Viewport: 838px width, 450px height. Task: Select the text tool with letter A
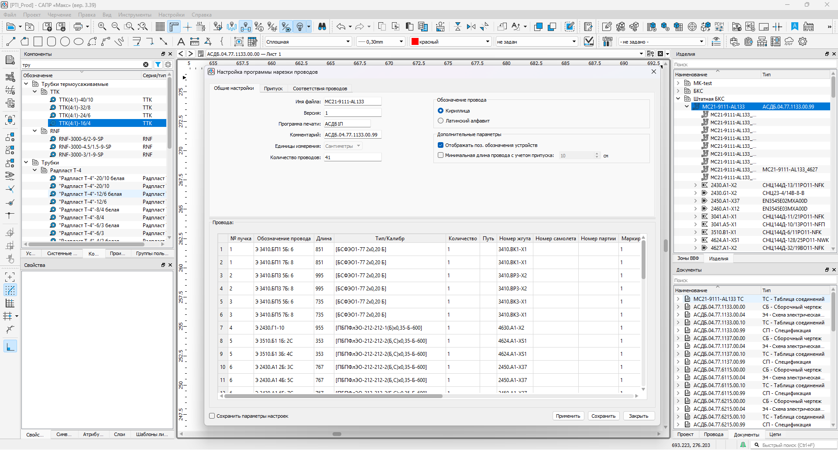(181, 42)
